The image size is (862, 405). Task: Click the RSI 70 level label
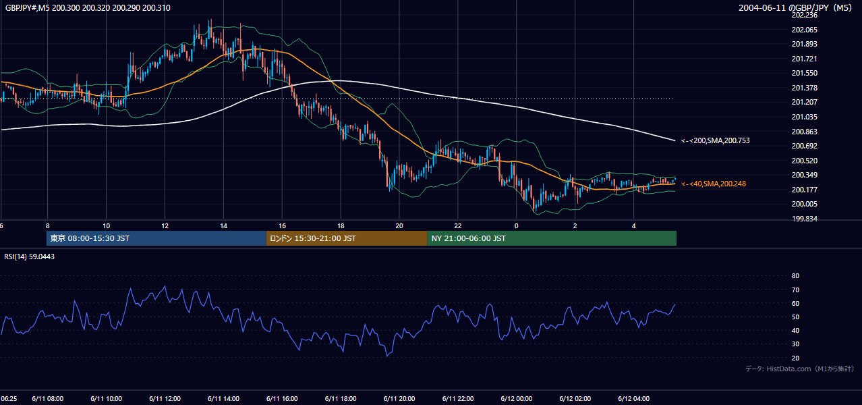coord(795,290)
